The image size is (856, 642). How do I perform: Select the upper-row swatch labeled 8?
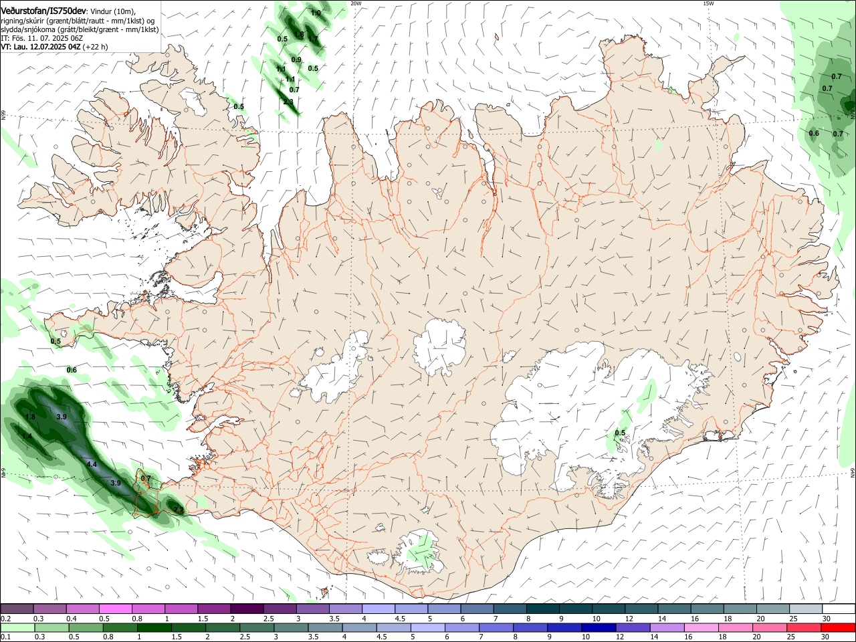point(543,609)
